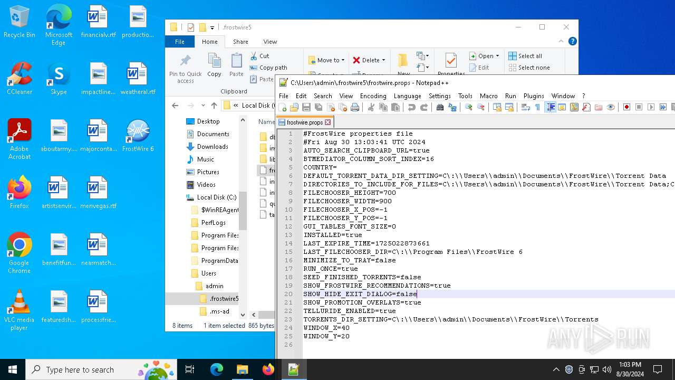Image resolution: width=675 pixels, height=380 pixels.
Task: Click the Stop recording macro icon
Action: (639, 107)
